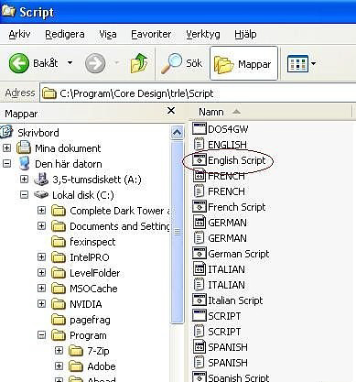Select Mina dokument folder icon
This screenshot has width=356, height=382.
tap(24, 147)
